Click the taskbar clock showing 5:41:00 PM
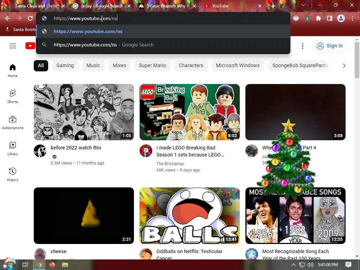This screenshot has height=270, width=360. click(328, 265)
